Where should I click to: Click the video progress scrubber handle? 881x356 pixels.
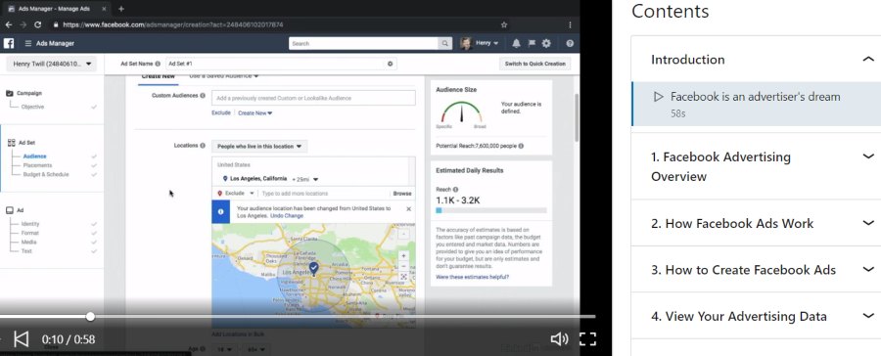point(90,317)
